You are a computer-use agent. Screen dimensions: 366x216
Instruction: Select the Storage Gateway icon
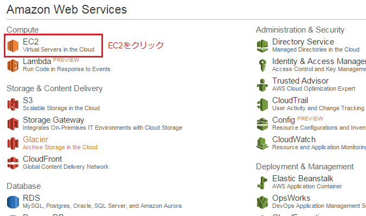click(13, 124)
